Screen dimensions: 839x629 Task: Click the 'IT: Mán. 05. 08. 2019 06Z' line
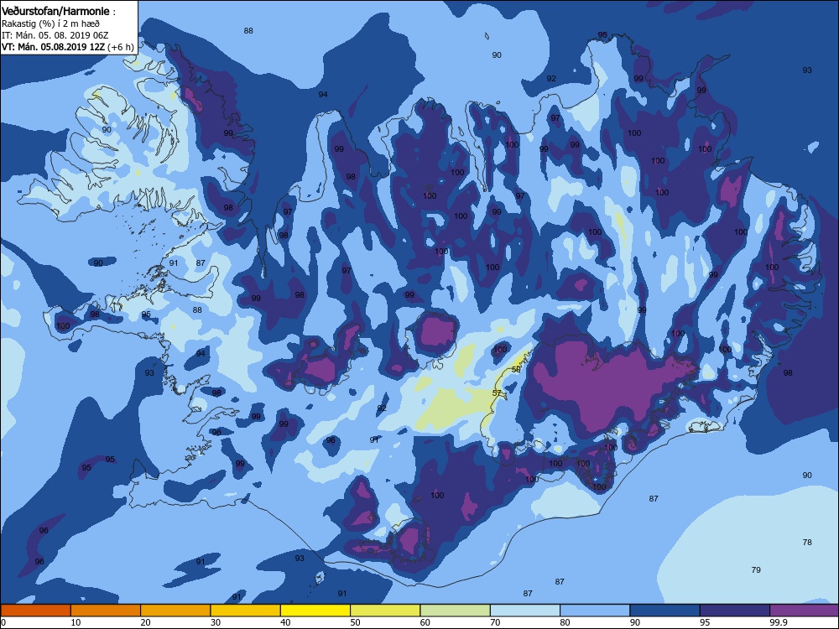tap(55, 35)
